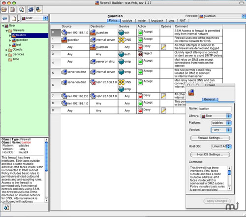
Task: Click the Accept action icon in rule 4
Action: (140, 61)
